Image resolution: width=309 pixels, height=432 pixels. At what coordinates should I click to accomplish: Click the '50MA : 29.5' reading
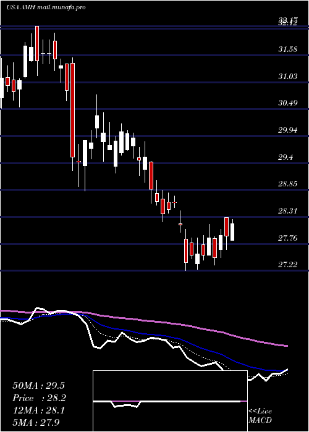click(x=38, y=386)
